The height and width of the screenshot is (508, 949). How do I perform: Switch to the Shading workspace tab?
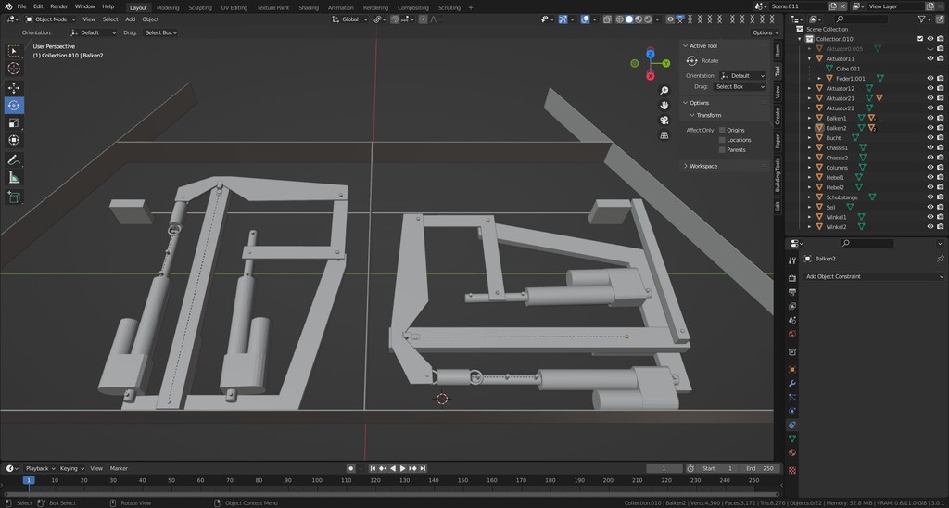(309, 7)
